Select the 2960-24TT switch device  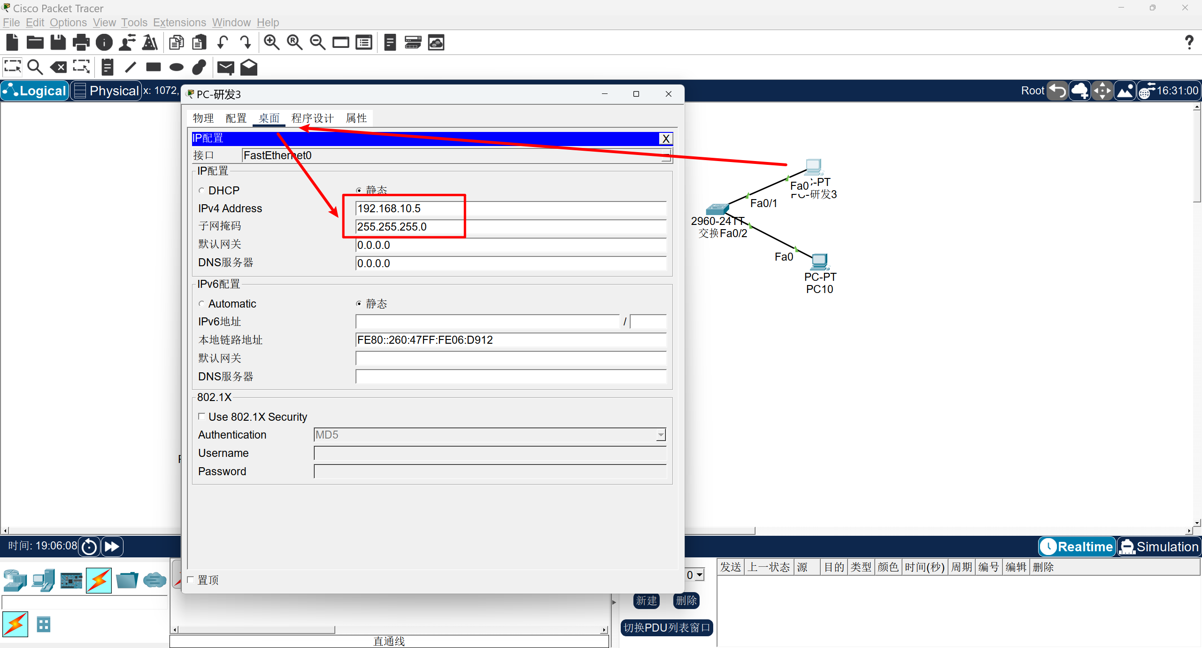(717, 209)
